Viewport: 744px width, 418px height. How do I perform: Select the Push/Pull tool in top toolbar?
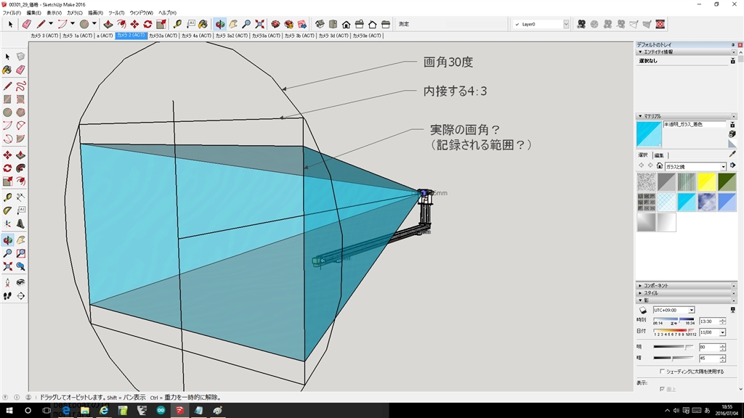(x=108, y=24)
